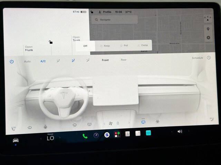Screen dimensions: 221x165
Task: Select the Camp climate mode
Action: pyautogui.click(x=143, y=45)
